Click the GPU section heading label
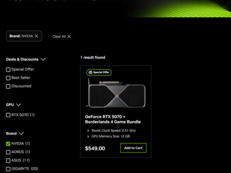 [x=10, y=105]
